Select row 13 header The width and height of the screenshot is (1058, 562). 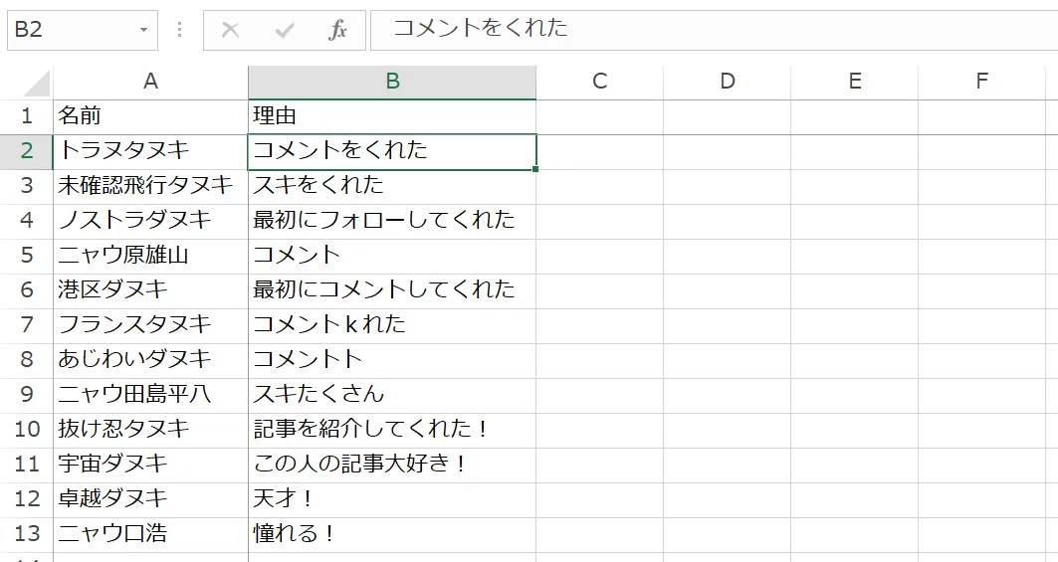point(26,534)
